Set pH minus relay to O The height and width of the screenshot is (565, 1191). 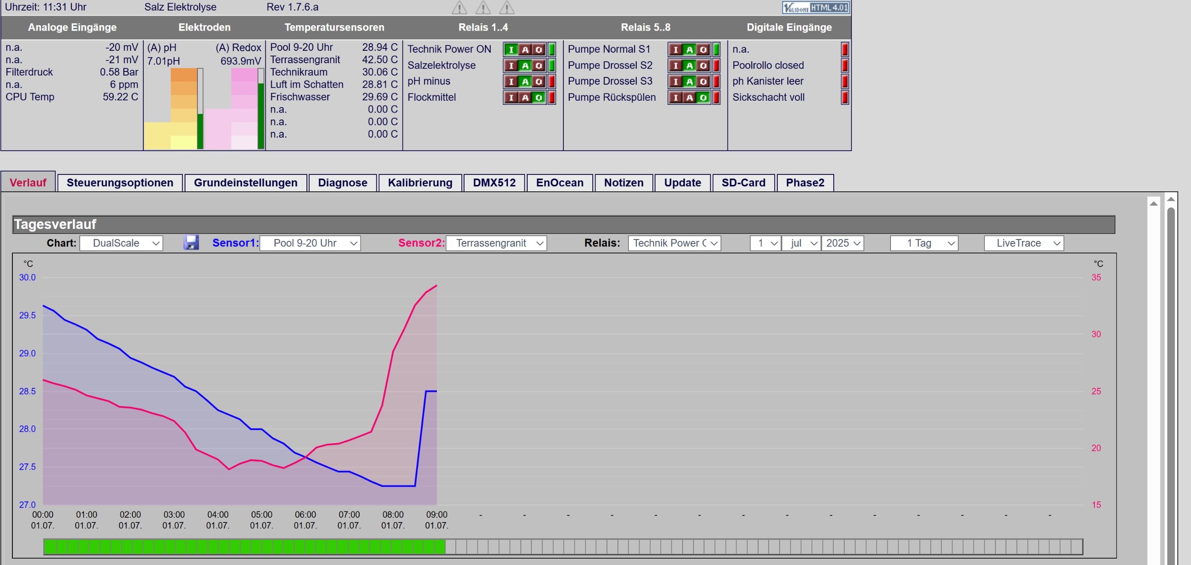click(539, 82)
